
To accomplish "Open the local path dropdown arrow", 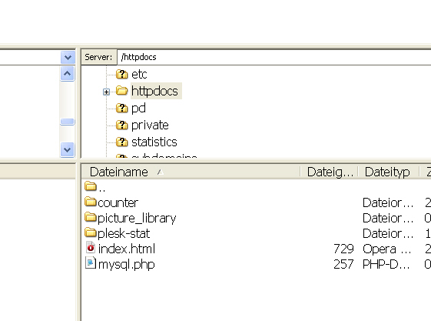I will [68, 58].
